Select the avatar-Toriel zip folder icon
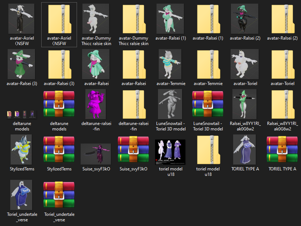The height and width of the screenshot is (226, 301). pos(283,64)
